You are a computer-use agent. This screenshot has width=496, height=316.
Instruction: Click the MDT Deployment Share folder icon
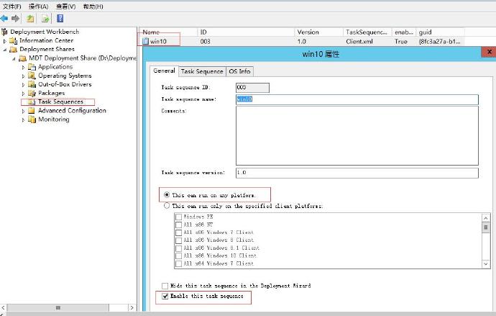coord(22,58)
